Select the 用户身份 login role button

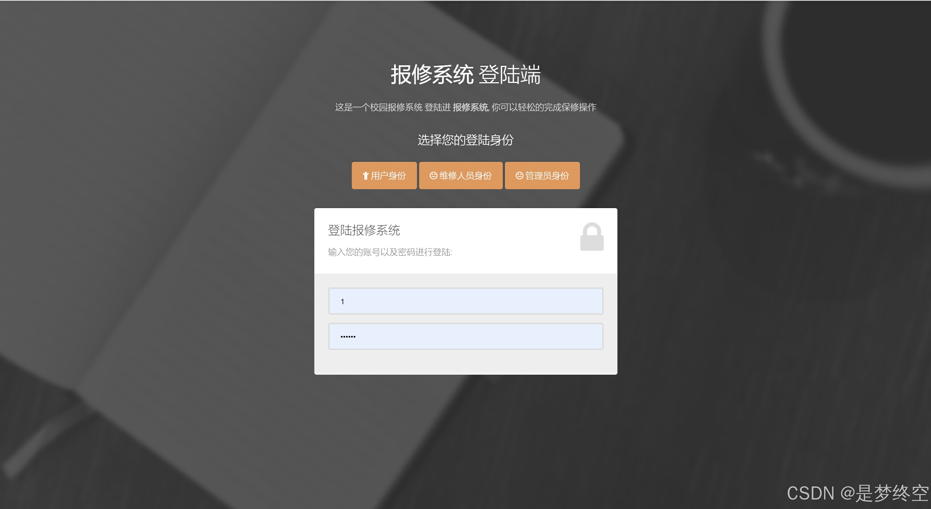(x=384, y=175)
